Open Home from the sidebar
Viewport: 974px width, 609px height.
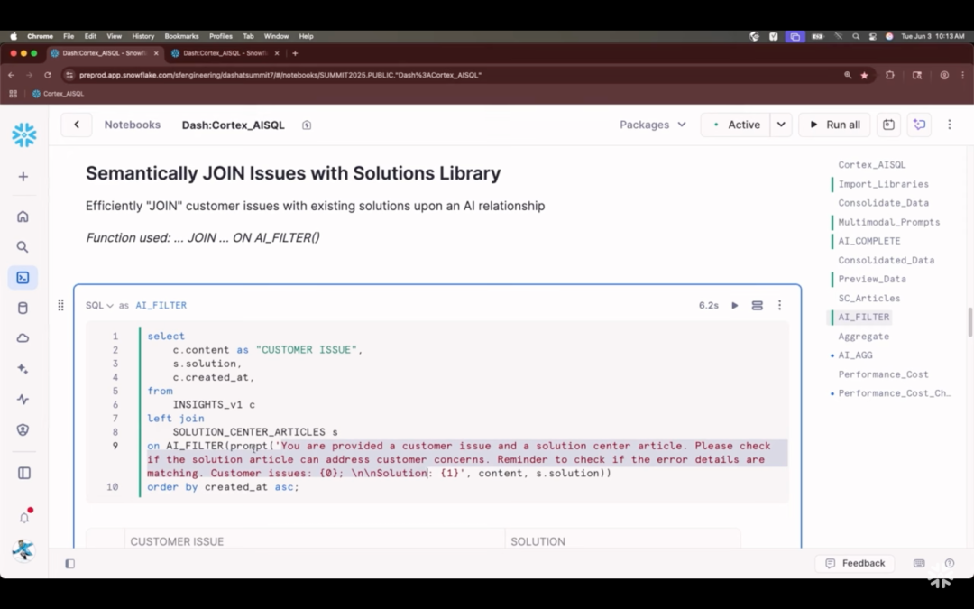[x=23, y=217]
